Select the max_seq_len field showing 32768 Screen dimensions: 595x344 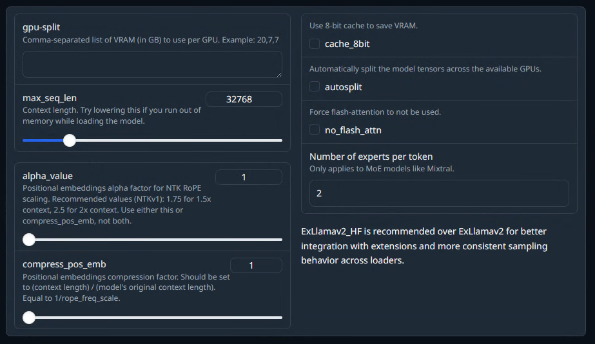(244, 99)
